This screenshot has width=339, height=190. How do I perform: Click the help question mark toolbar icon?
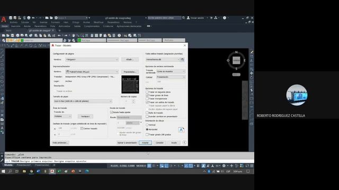coord(119,35)
